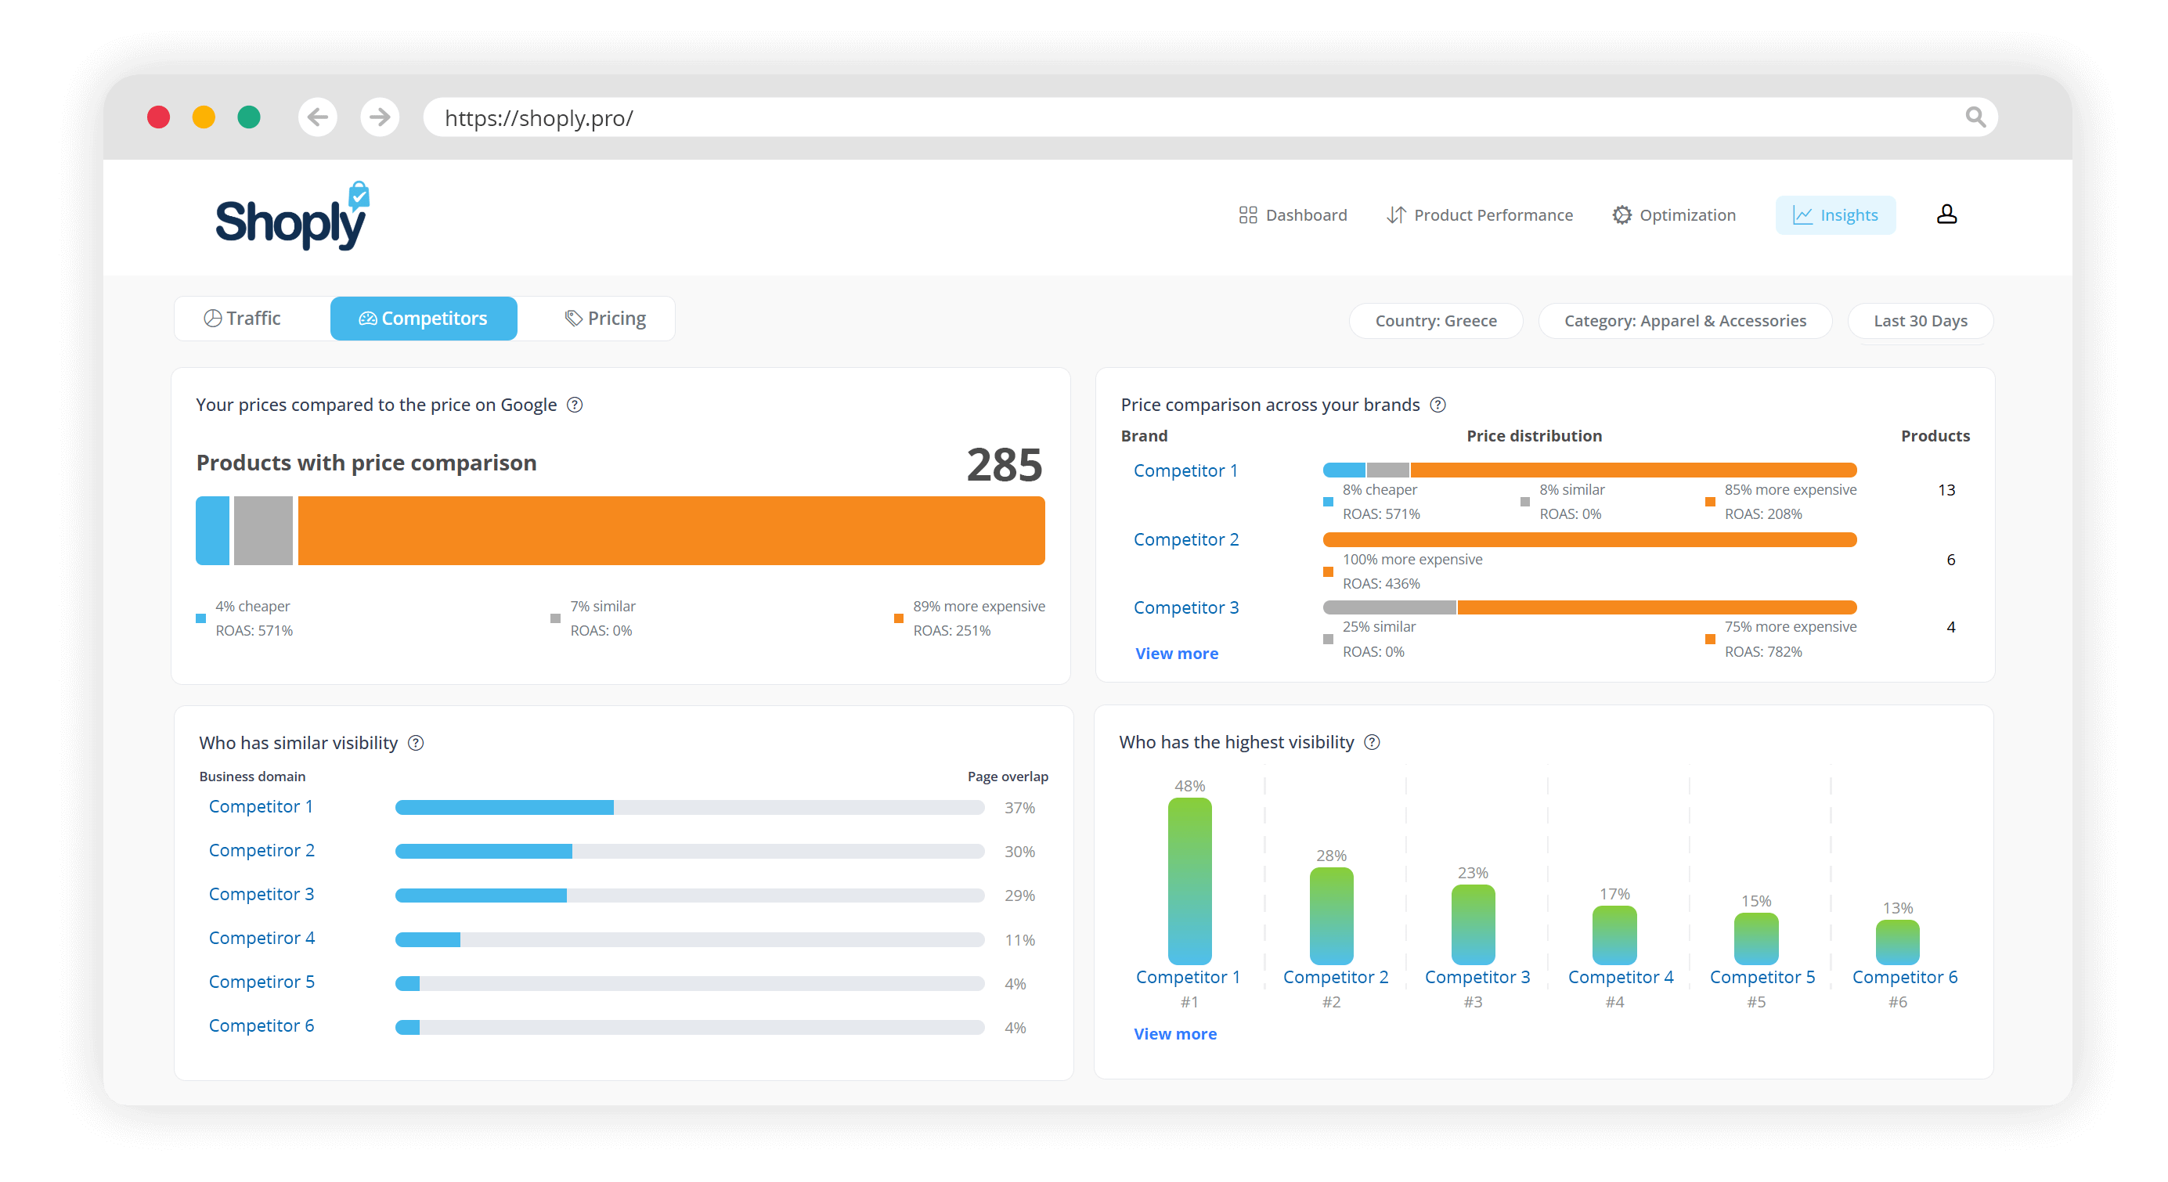Click help icon for highest visibility panel
Screen dimensions: 2168x1182
1372,742
